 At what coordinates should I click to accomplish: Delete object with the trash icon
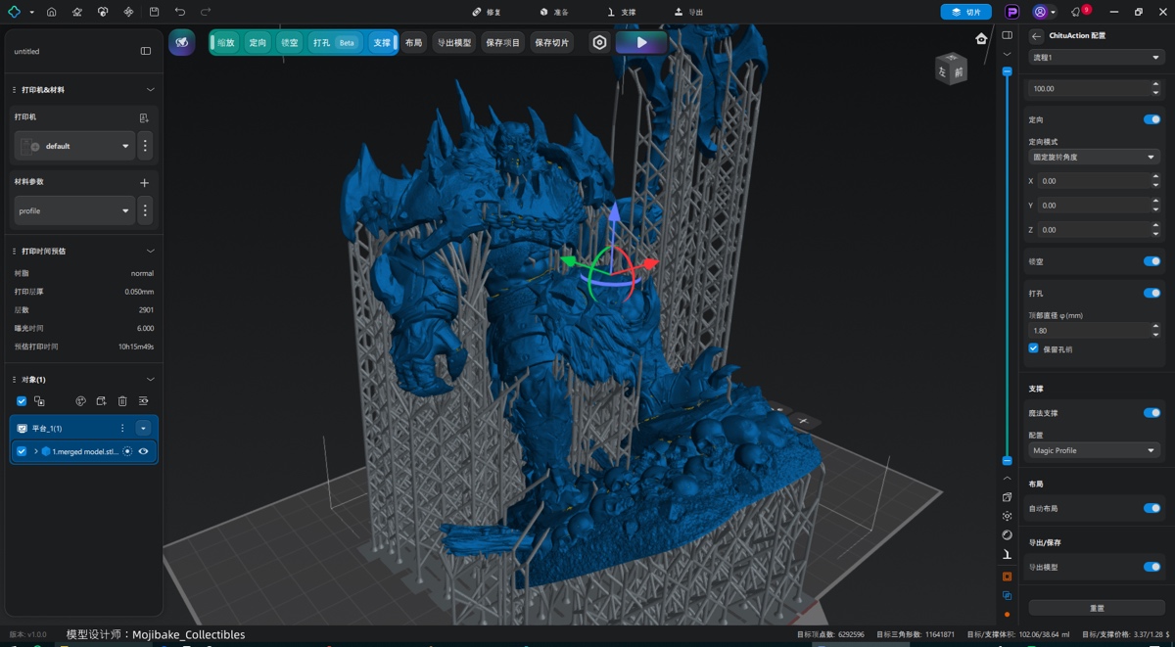click(122, 401)
